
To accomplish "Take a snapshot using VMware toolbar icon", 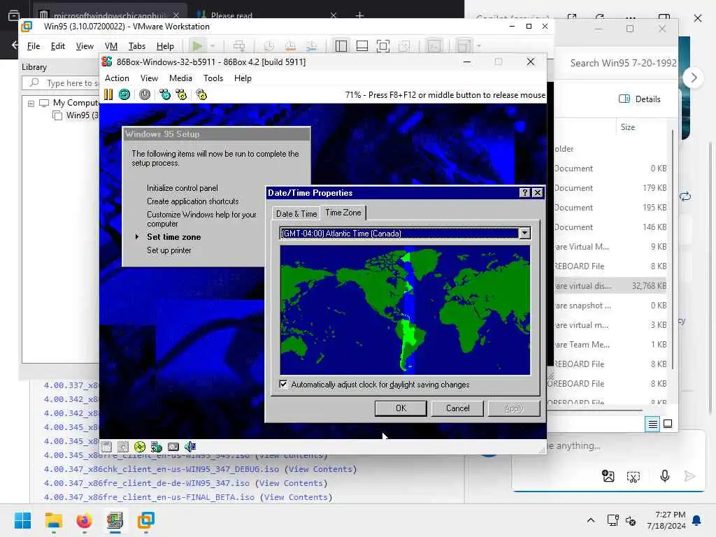I will point(269,45).
